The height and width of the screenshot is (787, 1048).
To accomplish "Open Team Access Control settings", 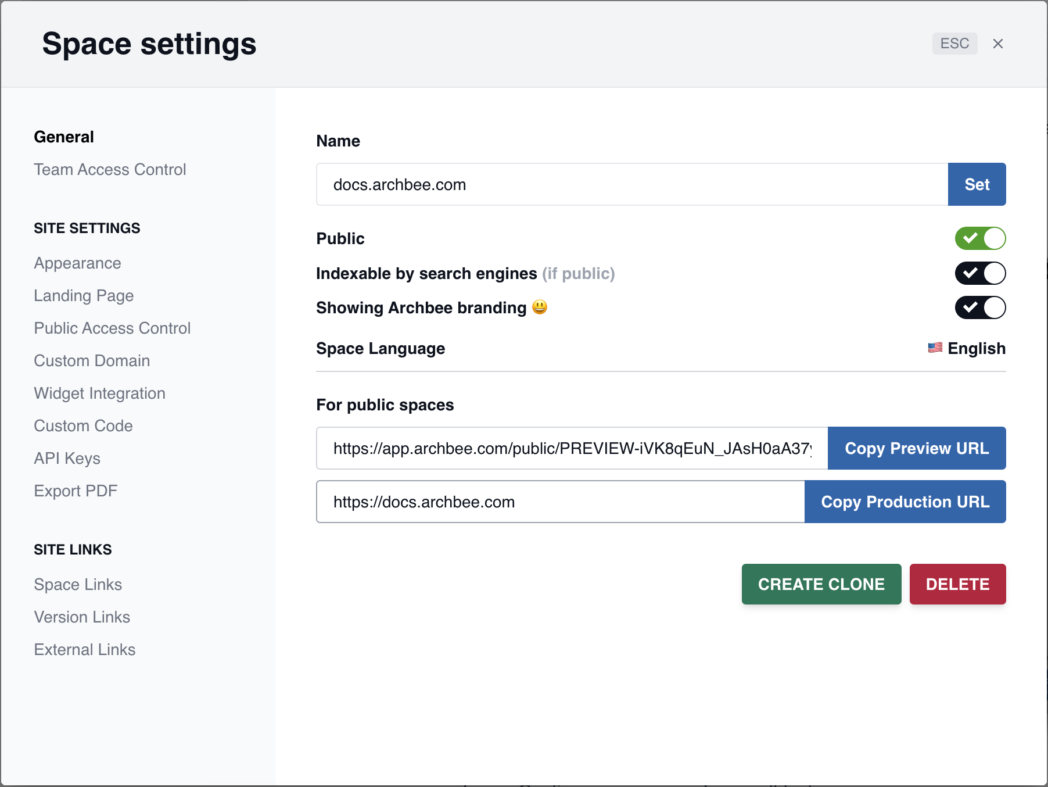I will (110, 169).
